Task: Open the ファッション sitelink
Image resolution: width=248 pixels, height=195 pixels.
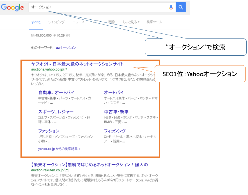Action: tap(49, 131)
